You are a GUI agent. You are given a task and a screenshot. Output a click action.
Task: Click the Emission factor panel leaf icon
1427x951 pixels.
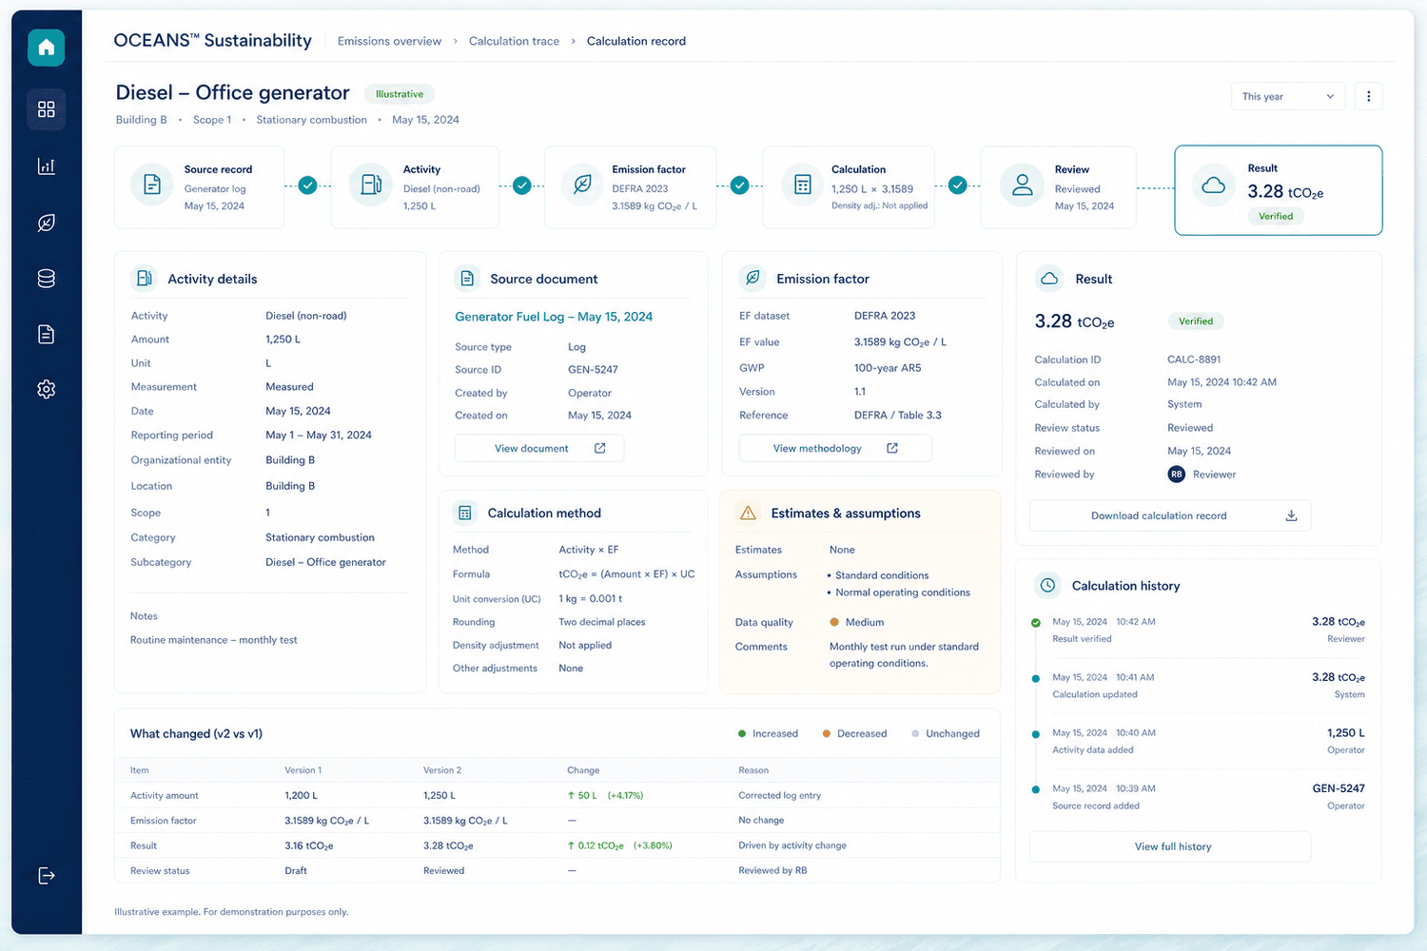click(753, 278)
